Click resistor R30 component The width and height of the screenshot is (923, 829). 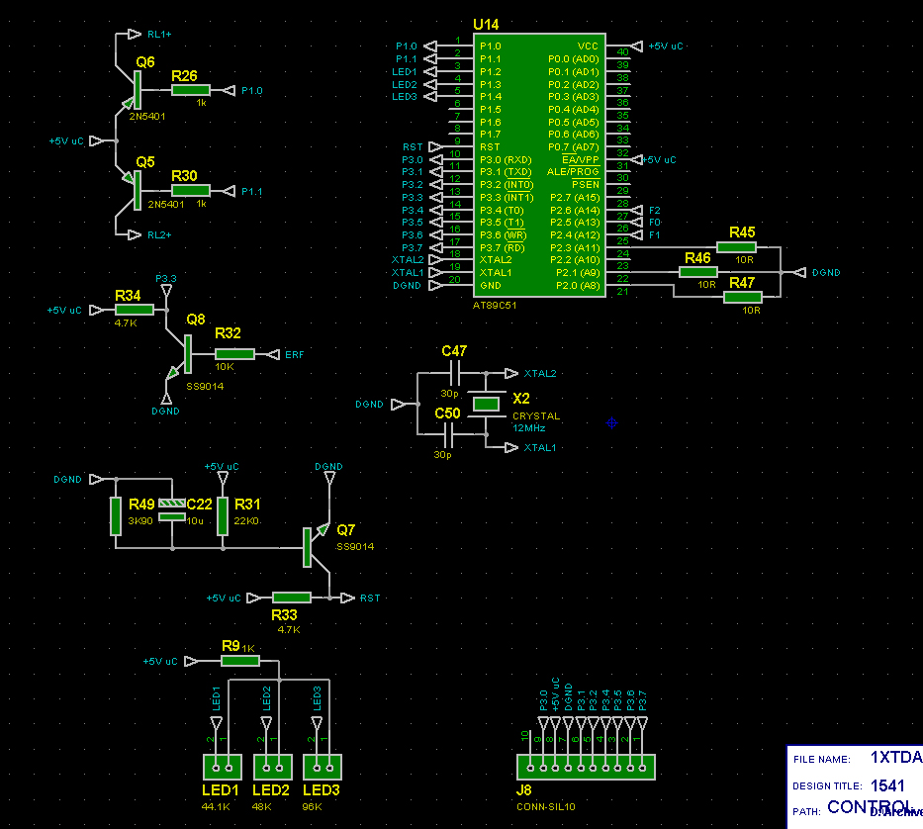(x=191, y=190)
